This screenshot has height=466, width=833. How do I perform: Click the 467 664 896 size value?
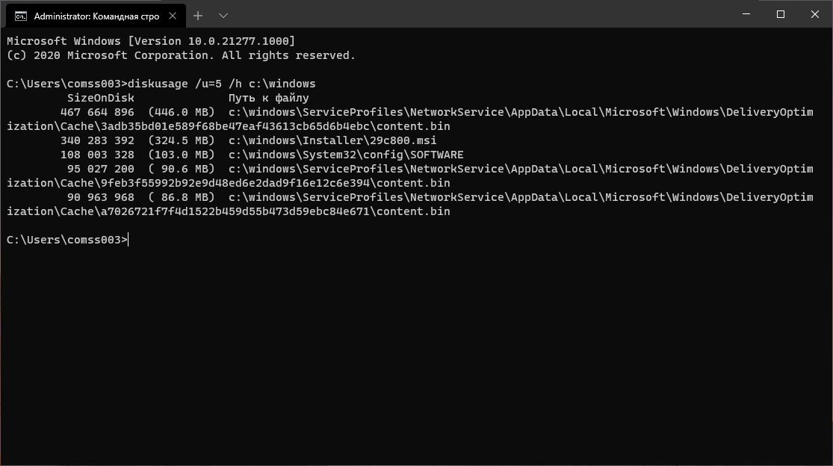[x=97, y=112]
